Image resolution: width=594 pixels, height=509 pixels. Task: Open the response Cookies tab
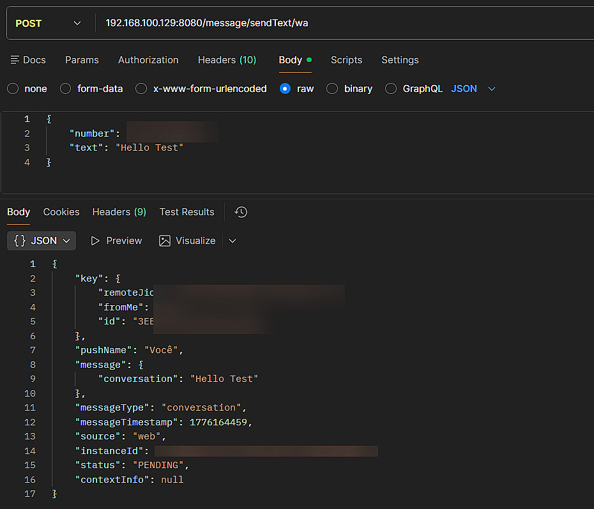pyautogui.click(x=61, y=212)
